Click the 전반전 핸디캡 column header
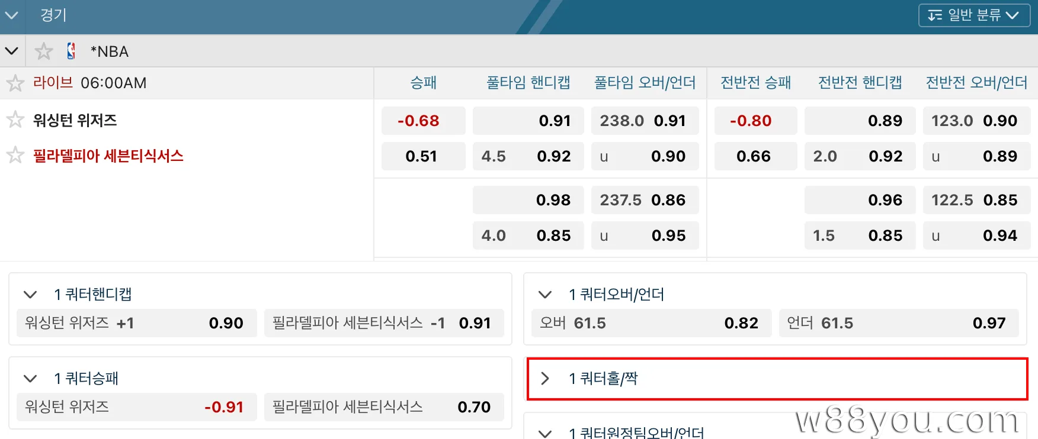Screen dimensions: 1038x439 coord(860,83)
